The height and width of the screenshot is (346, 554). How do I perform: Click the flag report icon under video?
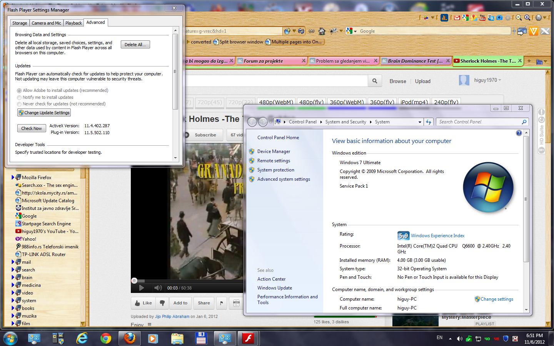(222, 303)
